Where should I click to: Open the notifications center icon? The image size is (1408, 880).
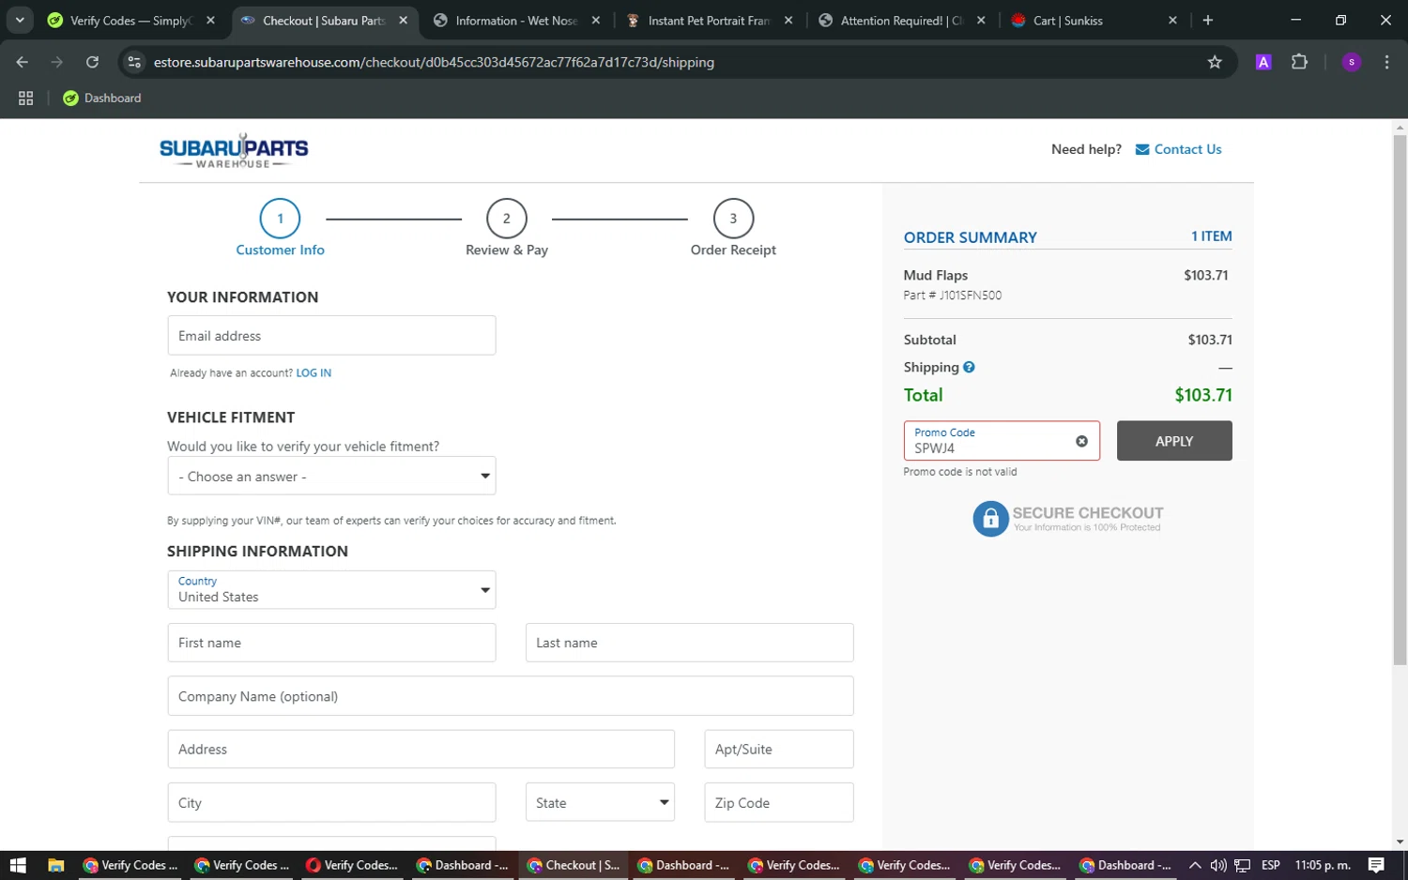[1376, 865]
